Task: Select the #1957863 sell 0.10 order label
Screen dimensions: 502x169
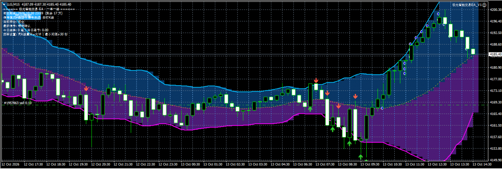Action: [18, 103]
